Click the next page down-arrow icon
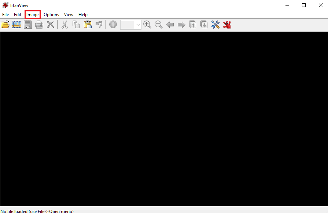 [204, 25]
